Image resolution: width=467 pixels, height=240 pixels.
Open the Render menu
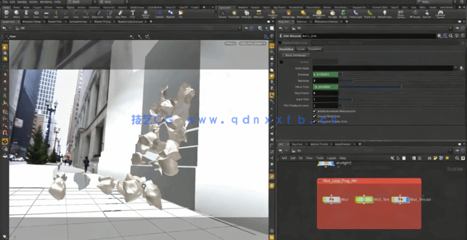click(22, 2)
